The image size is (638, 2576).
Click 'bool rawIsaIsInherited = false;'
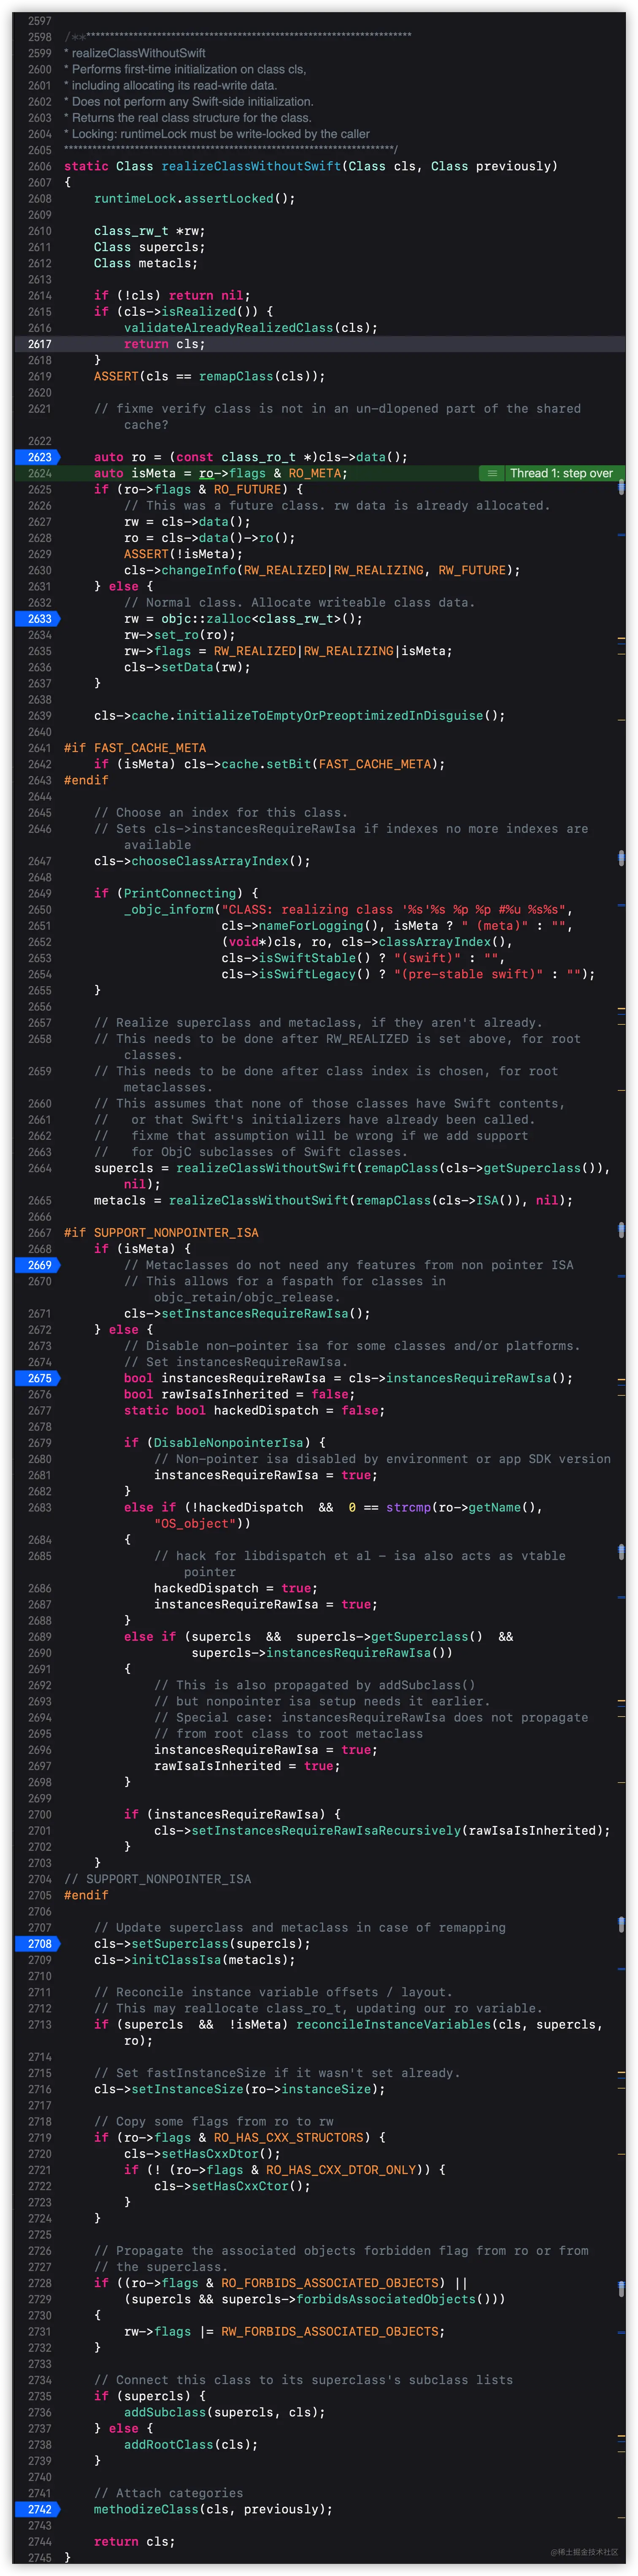coord(240,1394)
